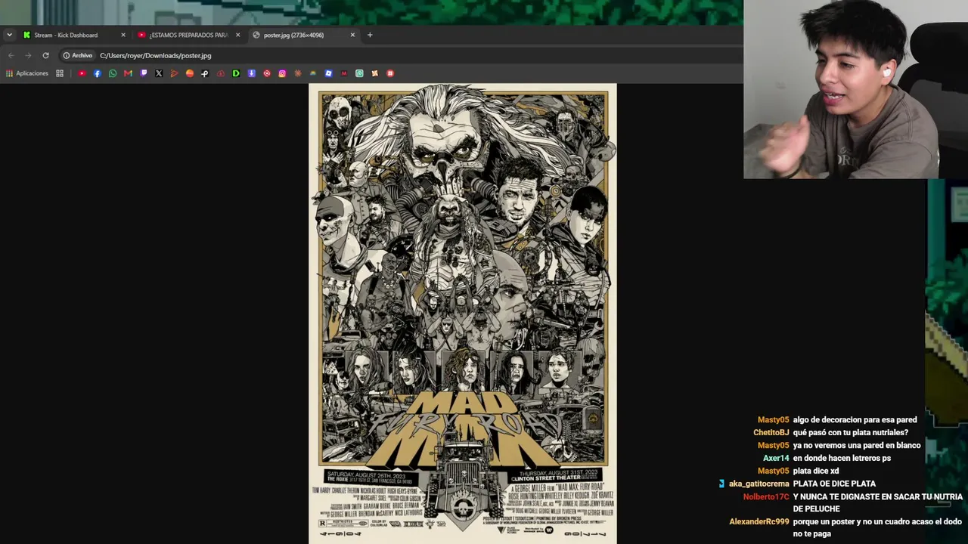
Task: Close the ¿ESTAMOS PREPARADOS PARA YouTube tab
Action: (237, 35)
